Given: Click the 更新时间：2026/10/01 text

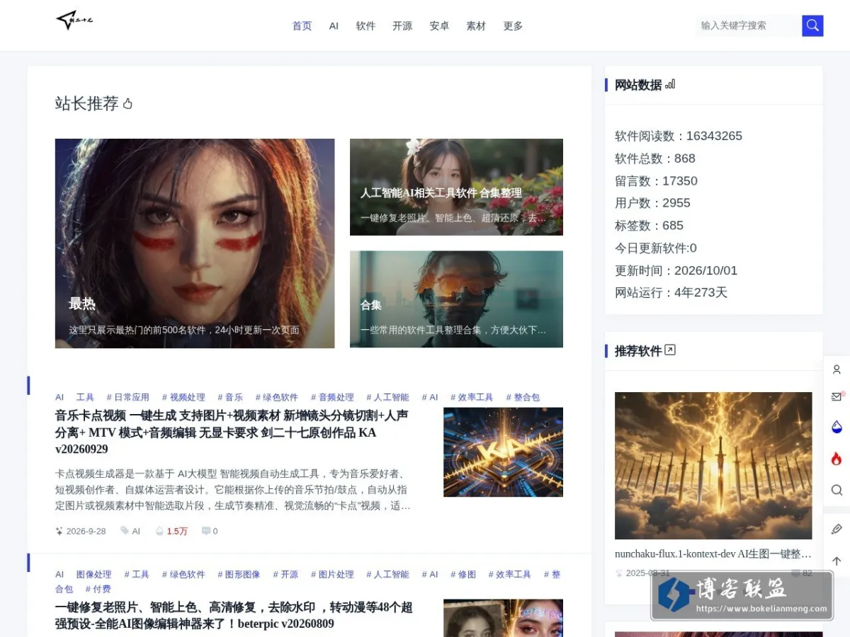Looking at the screenshot, I should tap(676, 270).
